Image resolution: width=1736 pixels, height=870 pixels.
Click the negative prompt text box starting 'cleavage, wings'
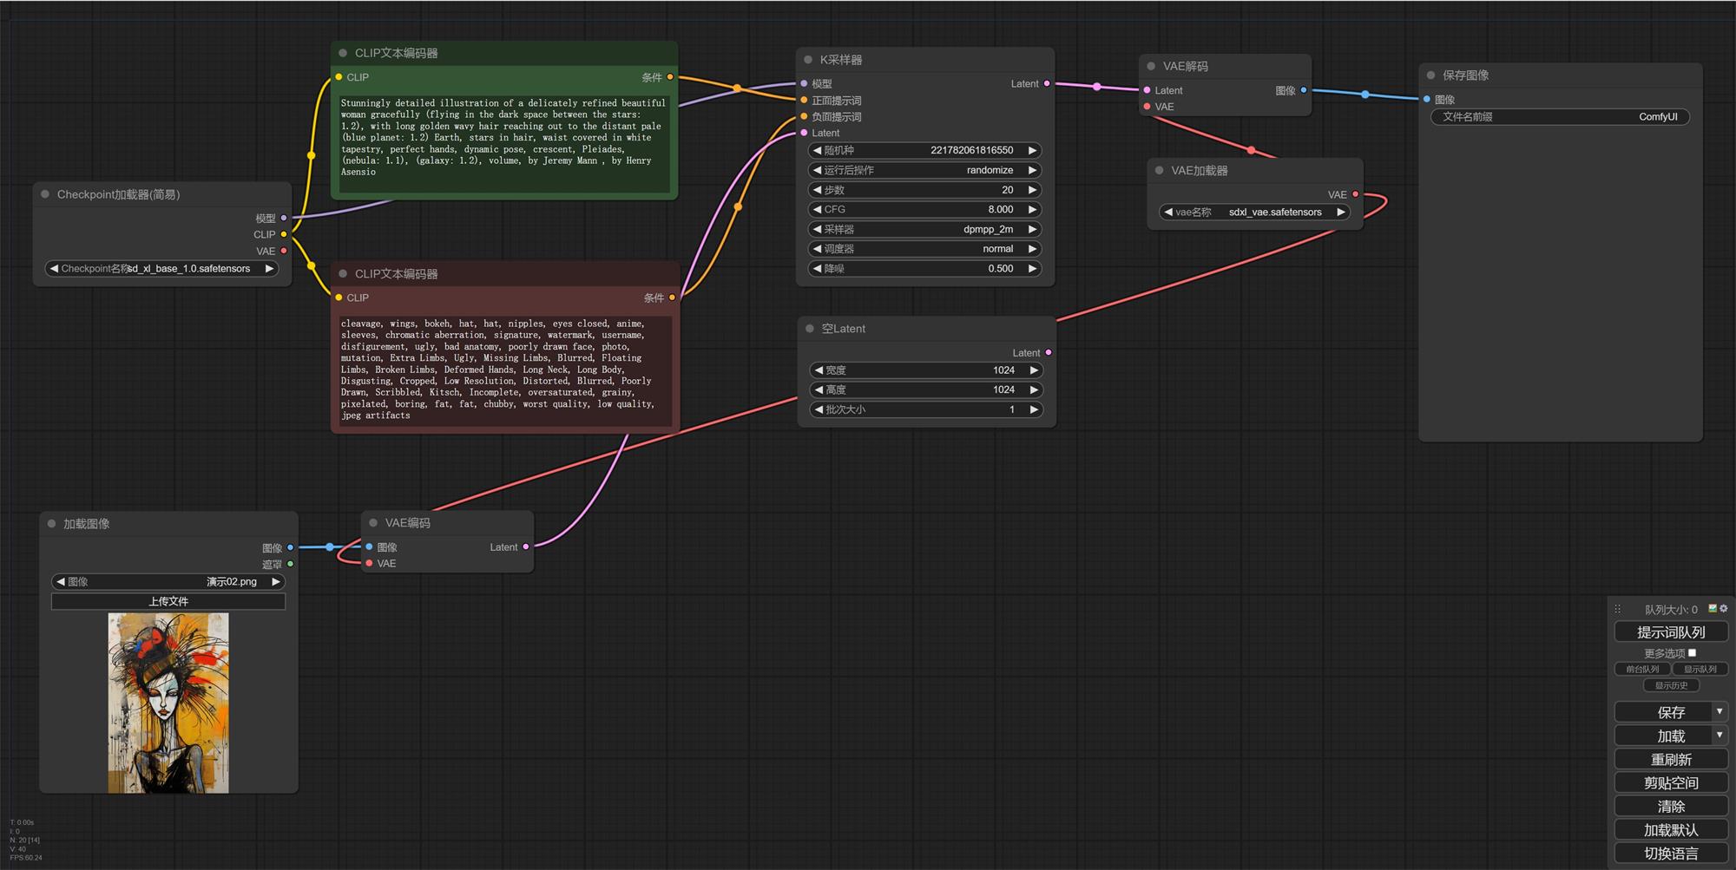click(505, 370)
